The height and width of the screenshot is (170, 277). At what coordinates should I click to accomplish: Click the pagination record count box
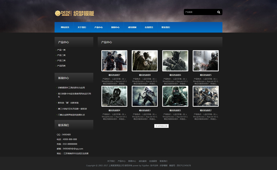coord(161,126)
